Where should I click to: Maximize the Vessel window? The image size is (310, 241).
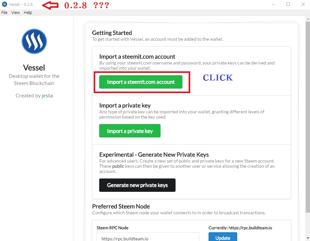288,4
